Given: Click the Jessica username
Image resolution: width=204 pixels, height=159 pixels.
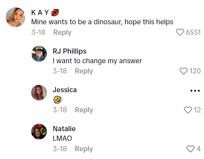Looking at the screenshot, I should pyautogui.click(x=65, y=90).
